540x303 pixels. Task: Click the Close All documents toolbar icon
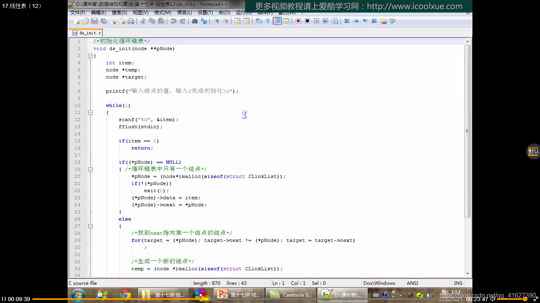click(x=122, y=21)
